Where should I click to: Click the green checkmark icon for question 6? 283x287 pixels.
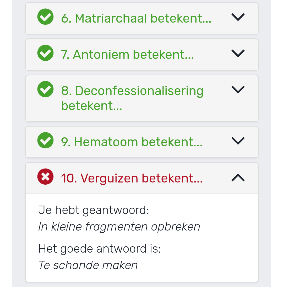coord(45,17)
